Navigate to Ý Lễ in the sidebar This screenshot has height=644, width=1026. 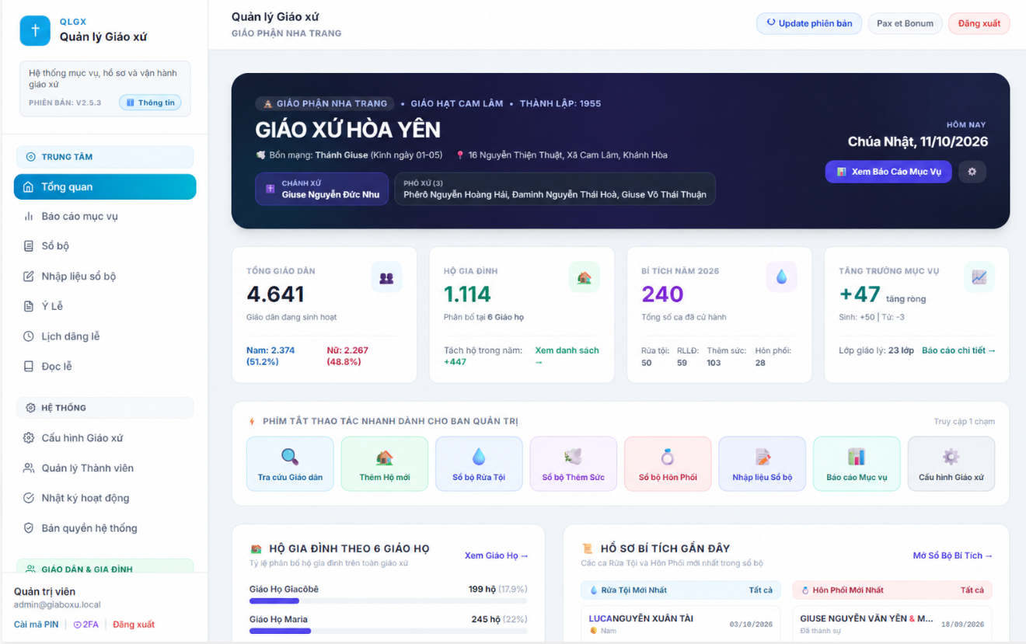click(105, 306)
